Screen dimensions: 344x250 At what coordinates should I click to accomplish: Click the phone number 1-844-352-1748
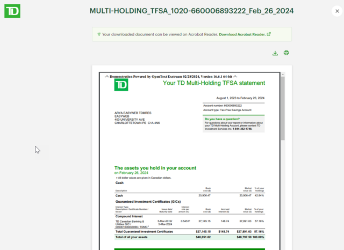click(242, 129)
